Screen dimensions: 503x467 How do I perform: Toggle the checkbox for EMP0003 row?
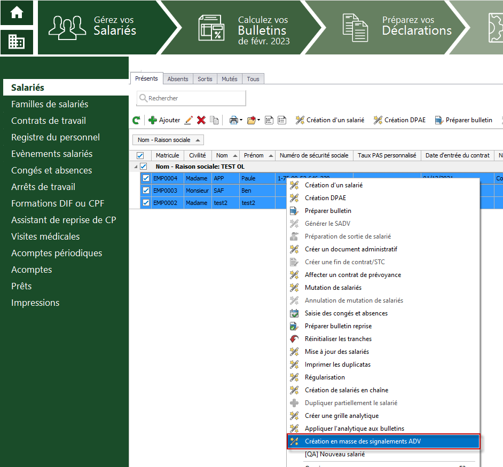(x=146, y=191)
